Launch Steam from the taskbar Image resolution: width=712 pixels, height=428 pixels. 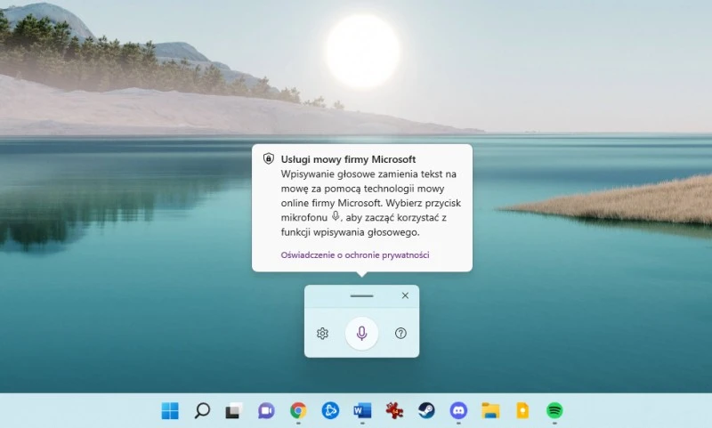[426, 410]
